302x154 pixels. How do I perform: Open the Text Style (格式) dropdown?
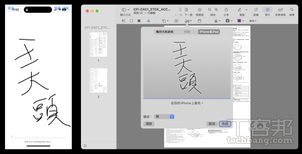pos(253,21)
